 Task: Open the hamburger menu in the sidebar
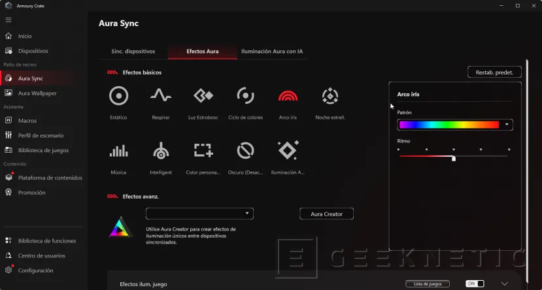click(x=8, y=20)
